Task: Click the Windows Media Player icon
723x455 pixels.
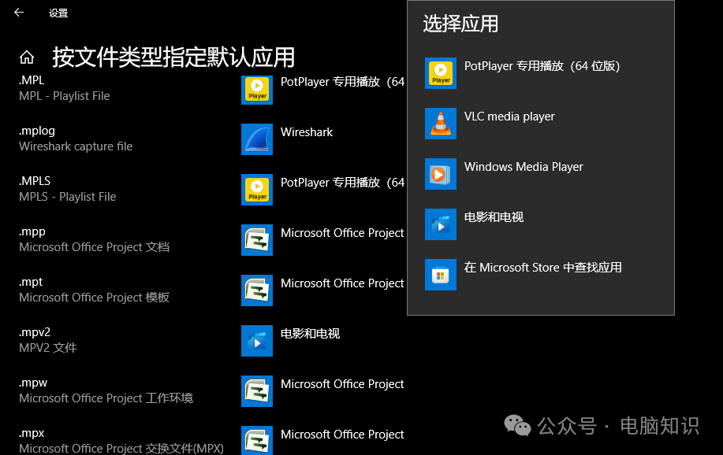Action: tap(441, 174)
